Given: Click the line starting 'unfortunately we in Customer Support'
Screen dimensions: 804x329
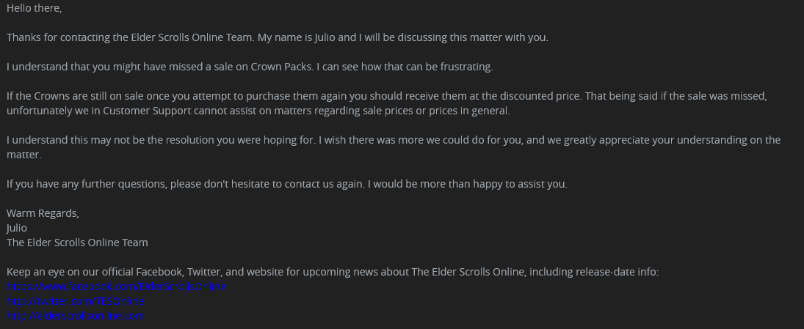Looking at the screenshot, I should (x=258, y=111).
